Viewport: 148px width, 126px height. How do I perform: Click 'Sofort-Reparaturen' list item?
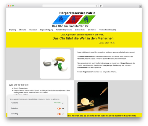pos(21,88)
